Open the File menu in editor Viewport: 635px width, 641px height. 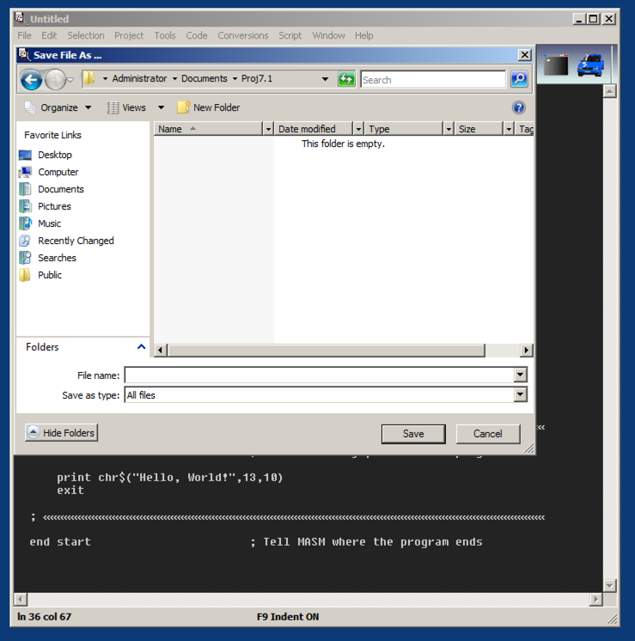click(x=24, y=35)
